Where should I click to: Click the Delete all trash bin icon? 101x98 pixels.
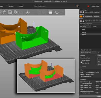pos(5,12)
